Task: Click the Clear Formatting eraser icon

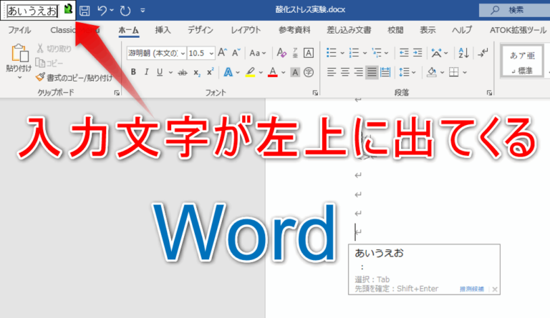Action: coord(281,54)
